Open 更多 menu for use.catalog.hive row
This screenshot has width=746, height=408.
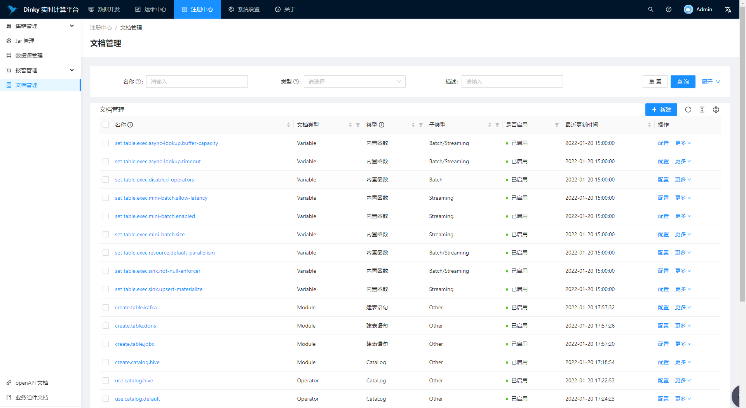(x=683, y=380)
